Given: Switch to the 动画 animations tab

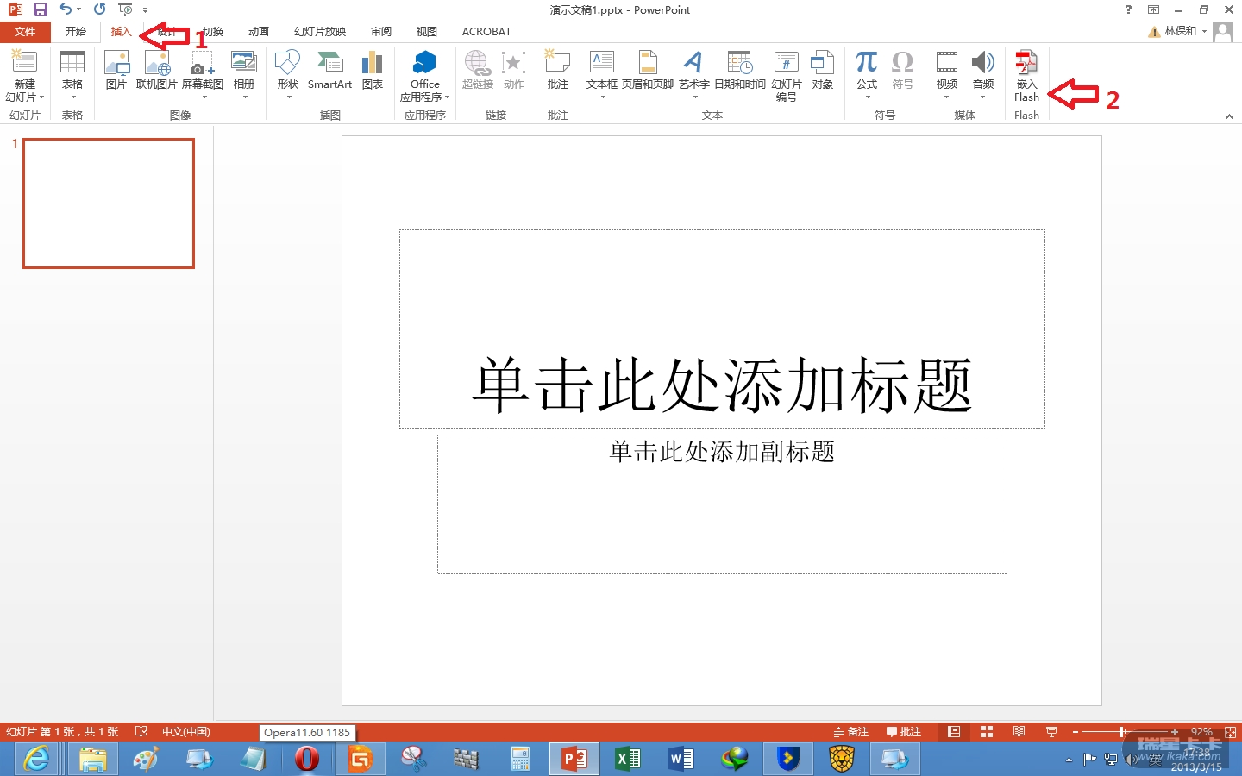Looking at the screenshot, I should point(259,32).
